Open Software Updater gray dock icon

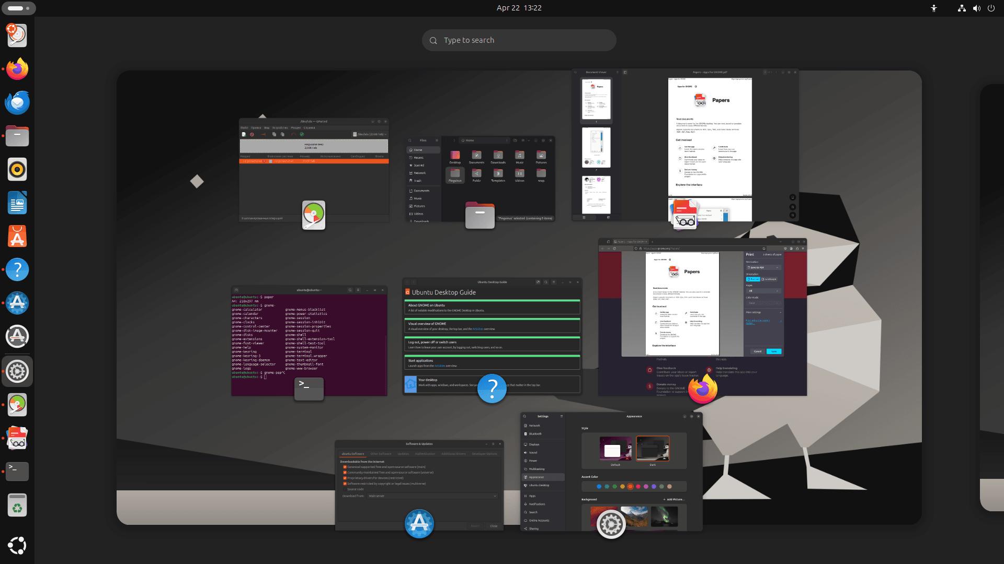click(17, 336)
